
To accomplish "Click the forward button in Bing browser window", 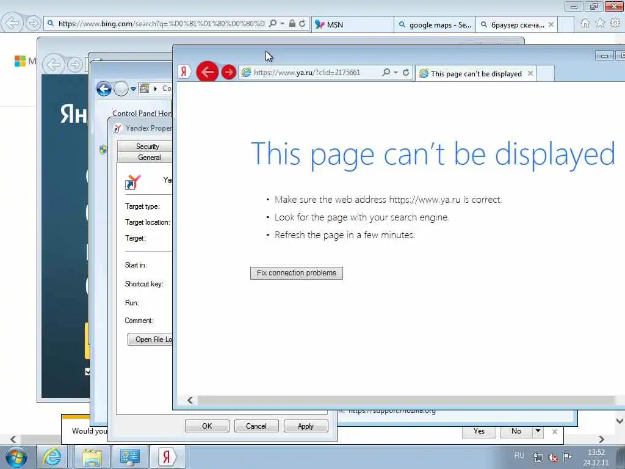I will point(34,24).
